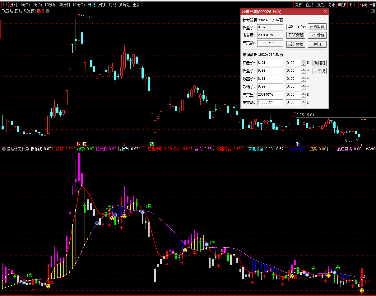Click the 上个数据 button
This screenshot has height=296, width=376.
pyautogui.click(x=296, y=36)
